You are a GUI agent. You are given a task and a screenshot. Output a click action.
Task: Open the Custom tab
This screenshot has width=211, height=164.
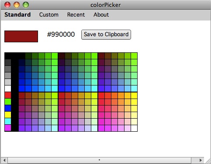[x=49, y=15]
